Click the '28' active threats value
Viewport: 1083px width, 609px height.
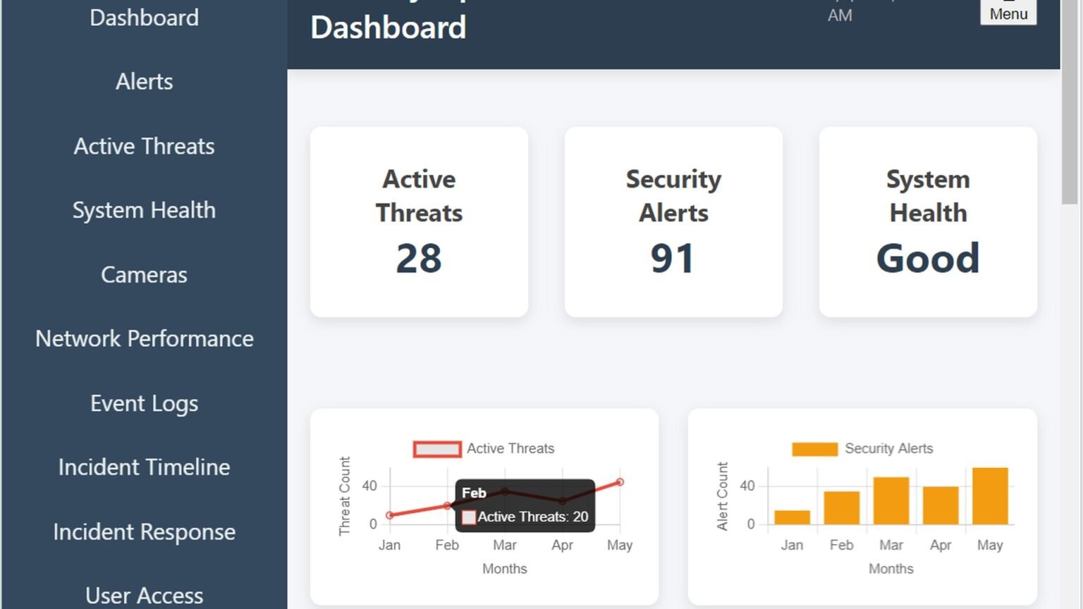tap(419, 258)
